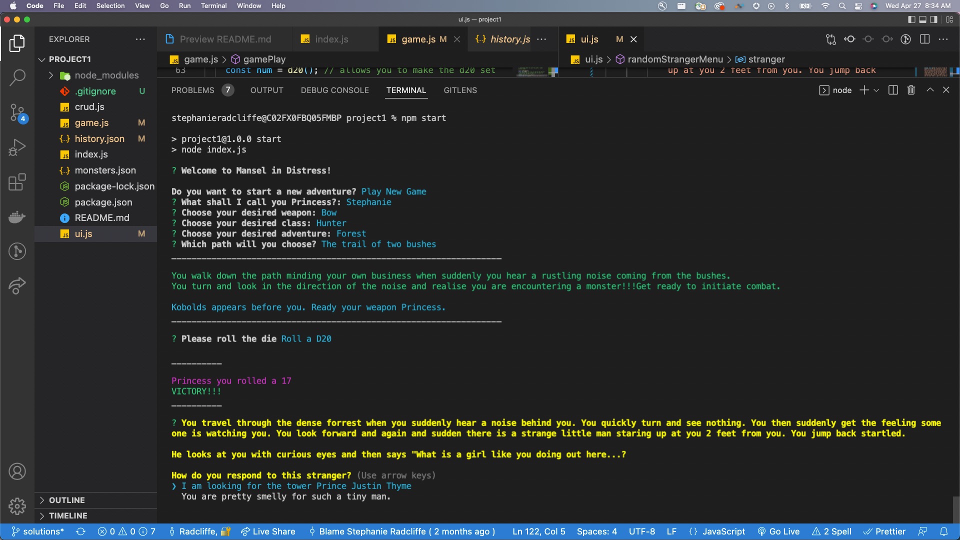Toggle secondary side bar layout button
Screen dimensions: 960x540
pos(933,19)
